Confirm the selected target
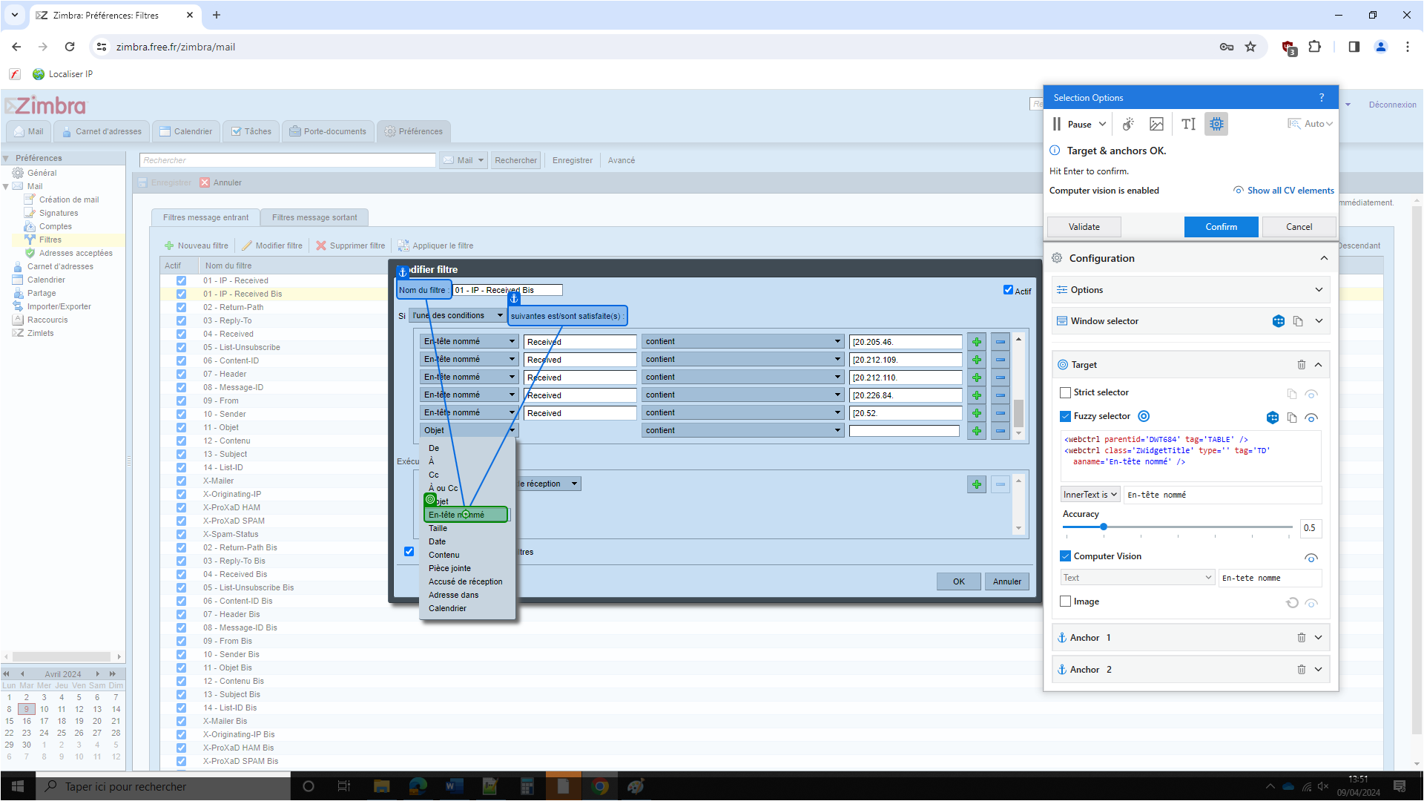The width and height of the screenshot is (1424, 801). (1221, 226)
